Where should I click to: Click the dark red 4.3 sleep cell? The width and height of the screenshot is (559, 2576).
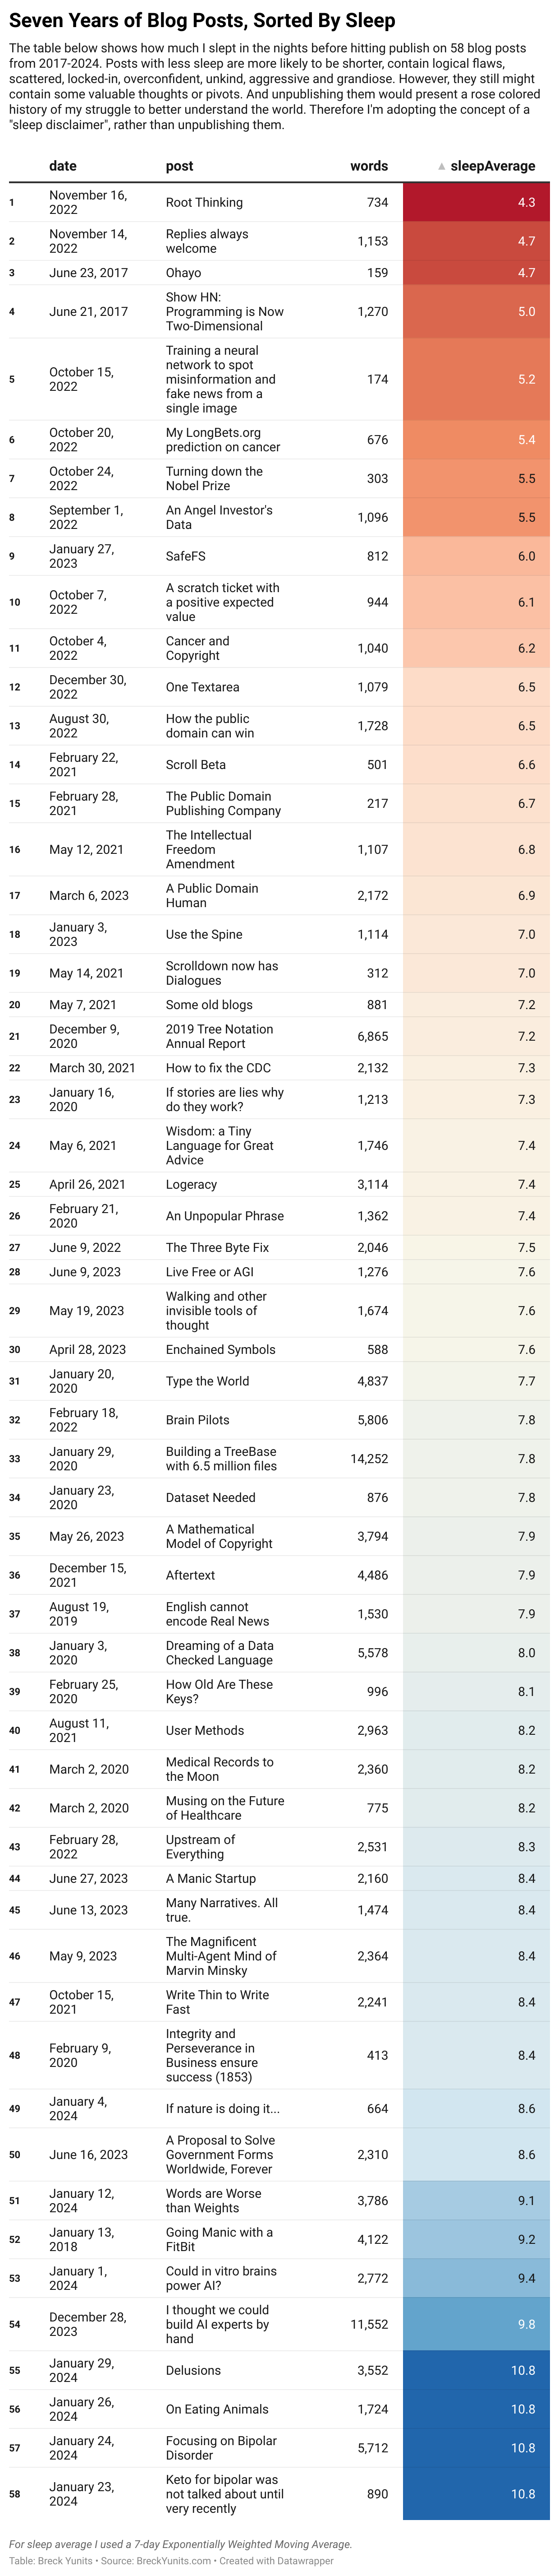tap(476, 202)
